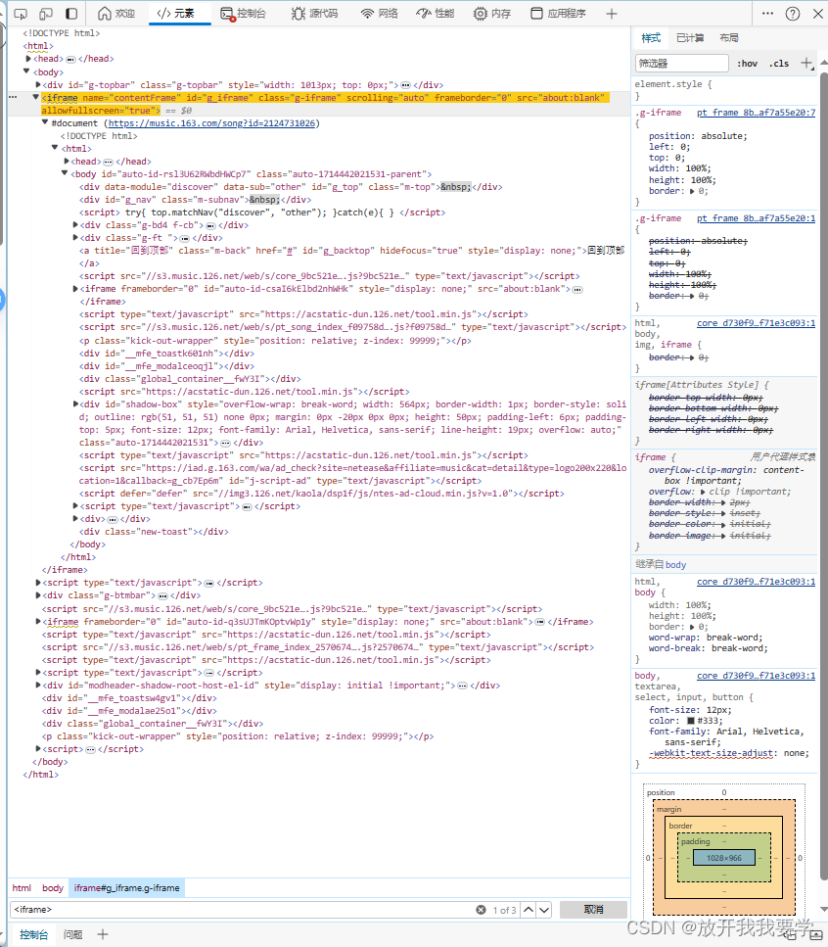828x947 pixels.
Task: Select iframe#g_iframe.g-iframe breadcrumb
Action: click(126, 888)
